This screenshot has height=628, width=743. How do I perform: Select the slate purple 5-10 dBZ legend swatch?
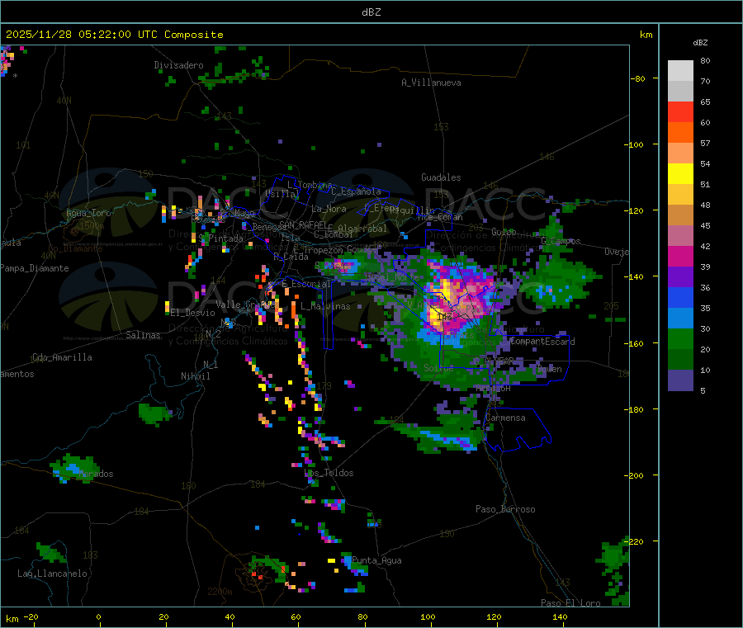point(680,380)
